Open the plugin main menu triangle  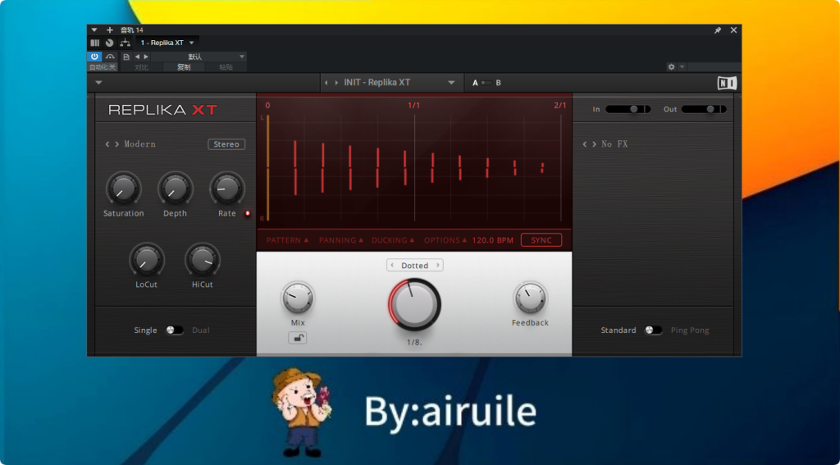click(x=98, y=83)
